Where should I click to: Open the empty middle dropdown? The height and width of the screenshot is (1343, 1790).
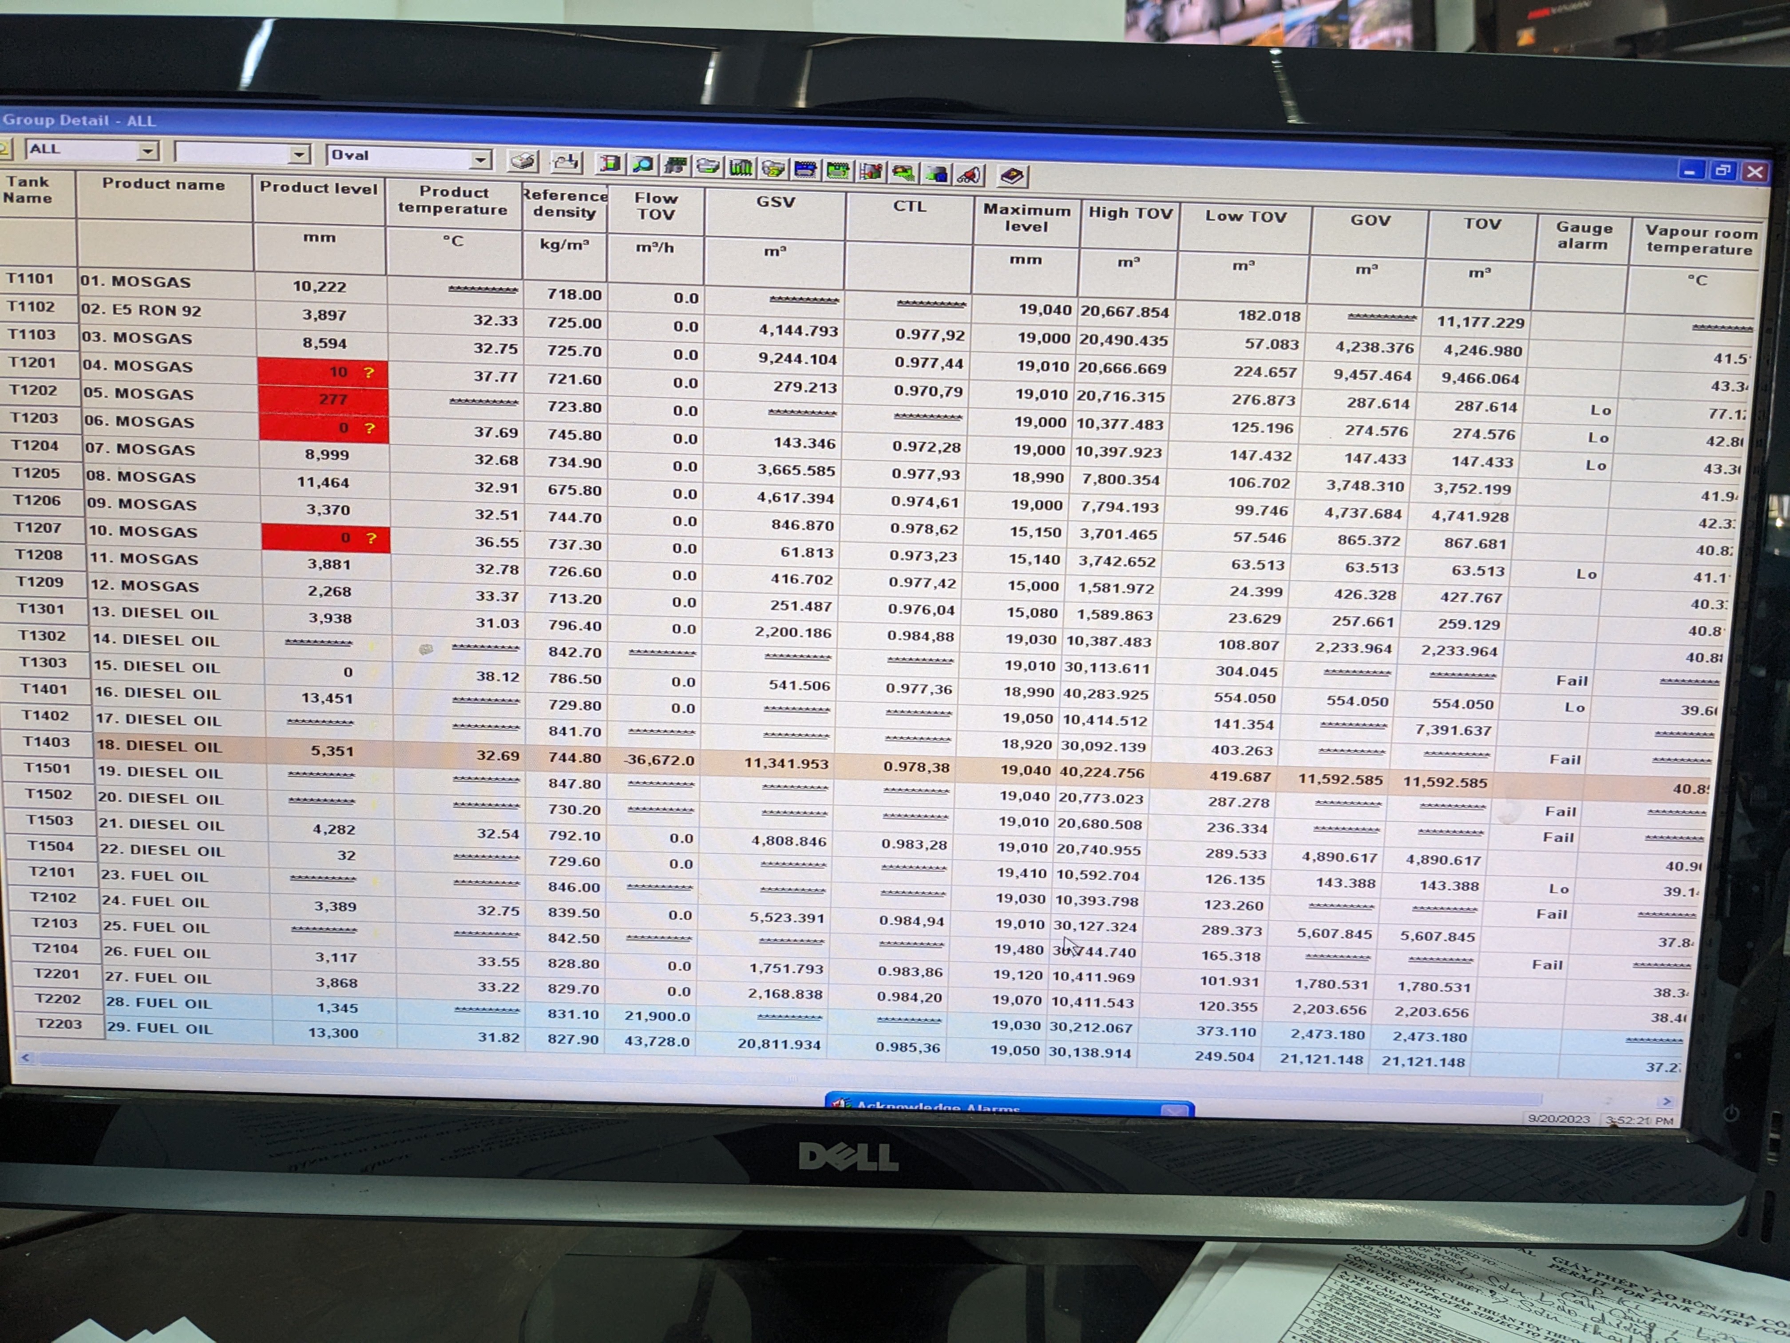[x=299, y=154]
